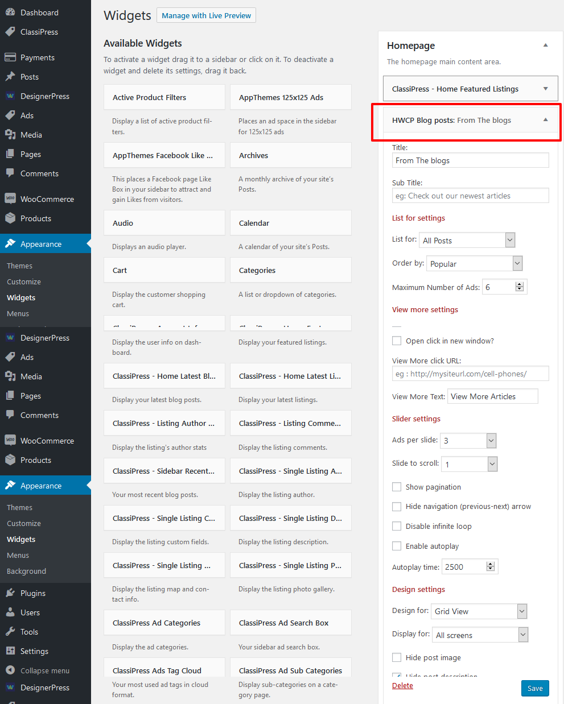Image resolution: width=564 pixels, height=704 pixels.
Task: Enable the Show pagination checkbox
Action: point(397,487)
